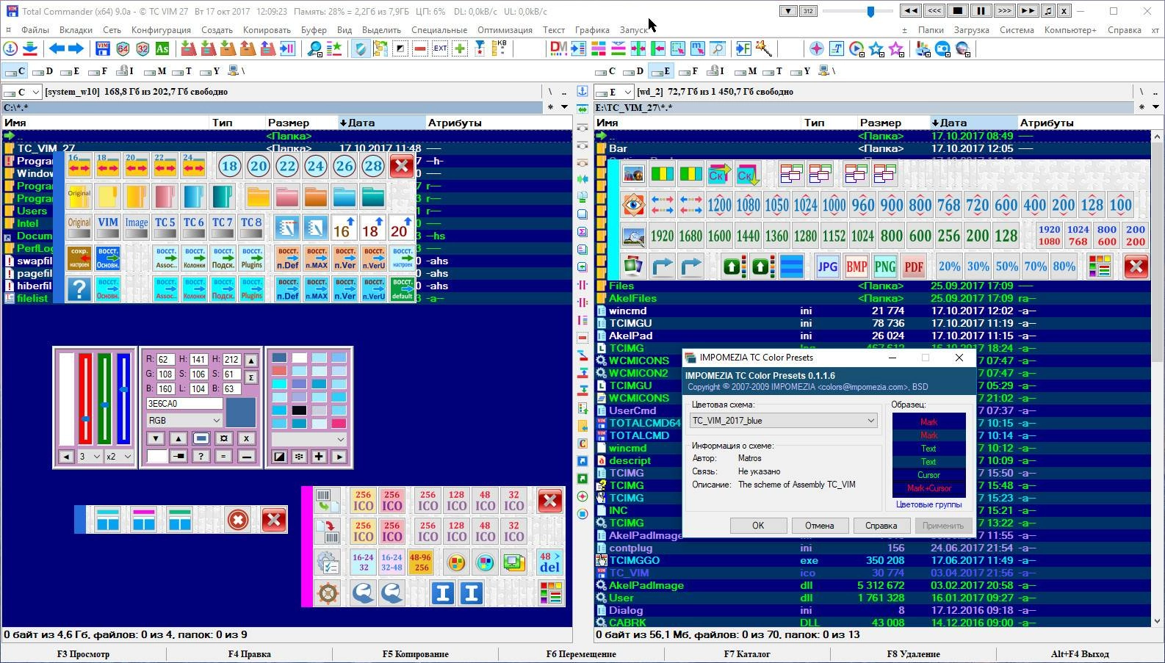Image resolution: width=1165 pixels, height=663 pixels.
Task: Select the PNG format icon
Action: pyautogui.click(x=885, y=267)
